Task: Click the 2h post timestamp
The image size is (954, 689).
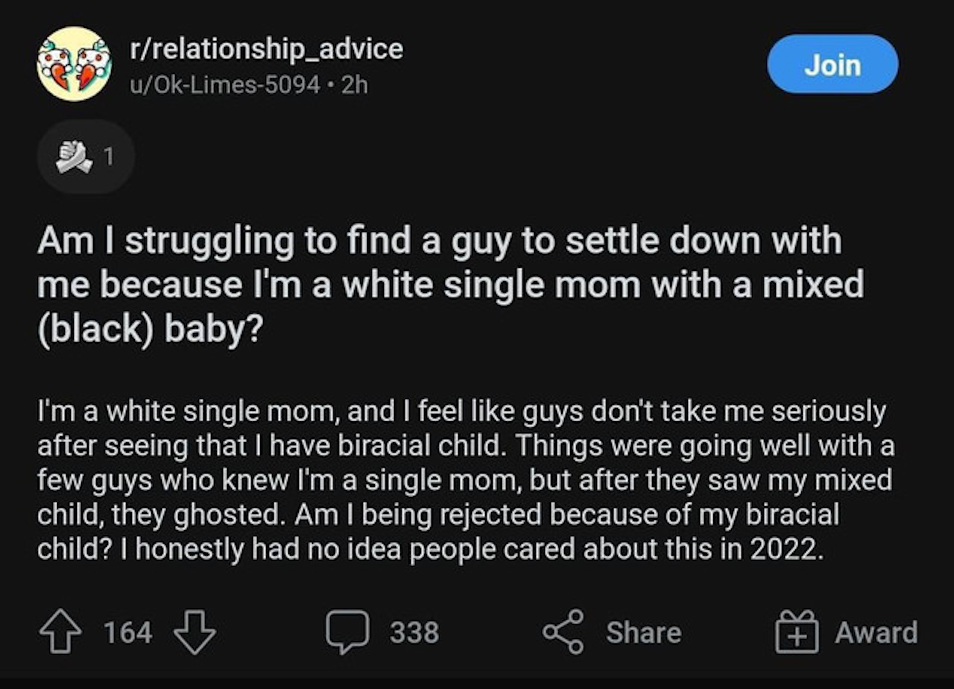Action: (x=354, y=85)
